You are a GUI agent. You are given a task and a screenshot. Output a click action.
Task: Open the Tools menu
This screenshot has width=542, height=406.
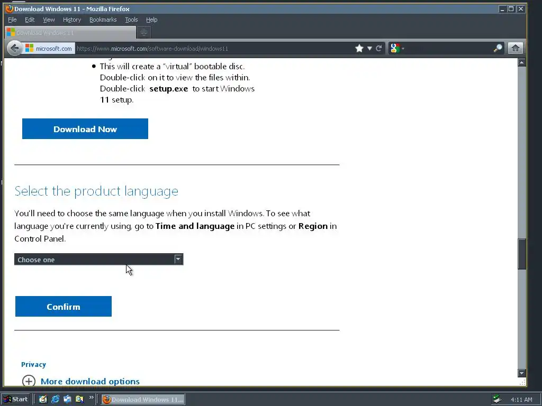(131, 20)
